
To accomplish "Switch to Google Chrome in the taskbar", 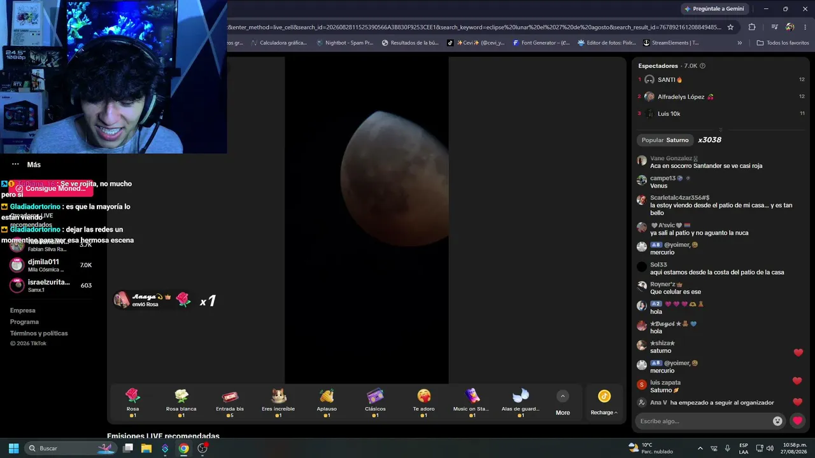I will point(183,448).
